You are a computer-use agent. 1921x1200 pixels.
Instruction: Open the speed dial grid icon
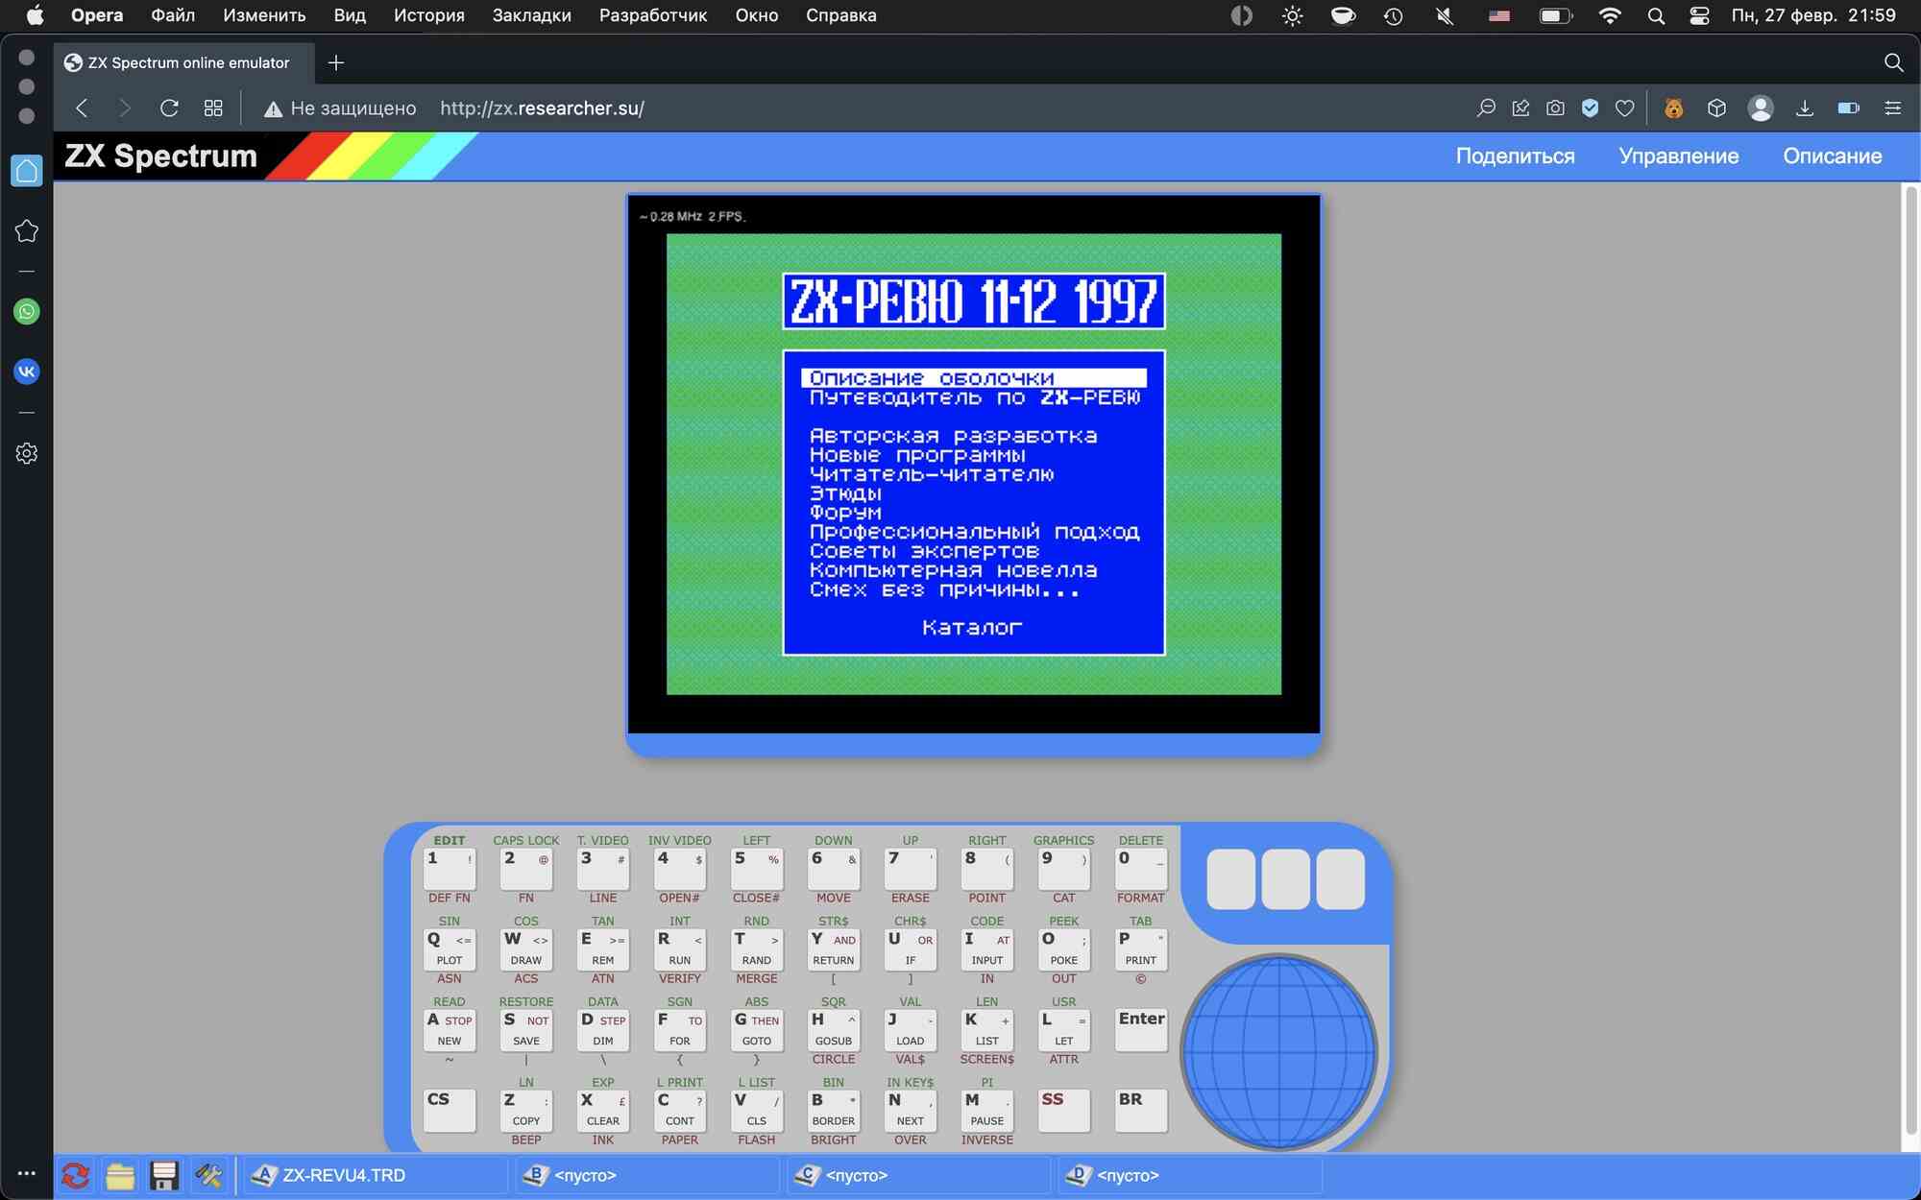click(213, 108)
